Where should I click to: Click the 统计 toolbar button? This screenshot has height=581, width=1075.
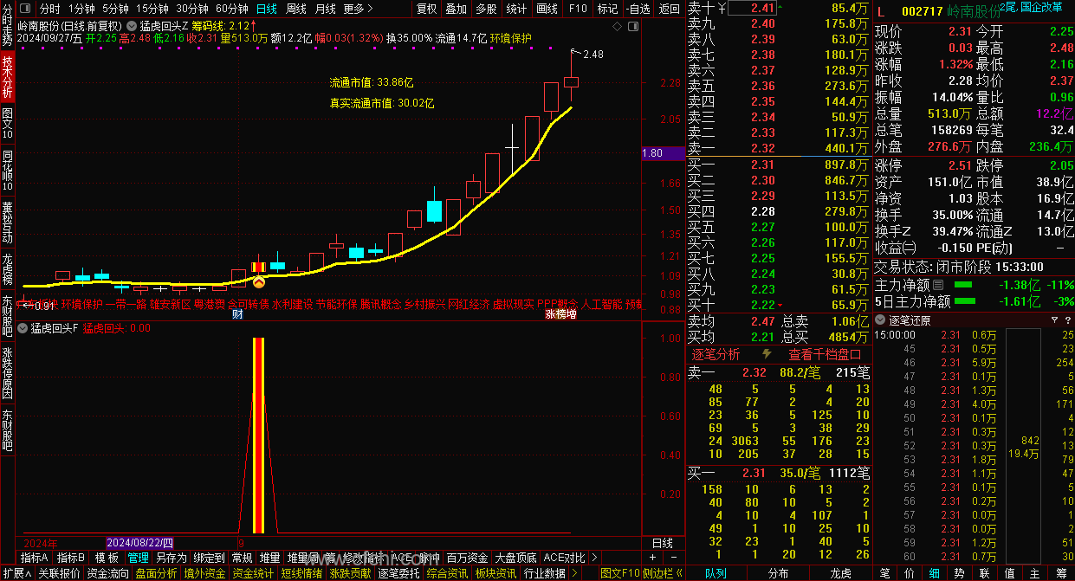[516, 9]
